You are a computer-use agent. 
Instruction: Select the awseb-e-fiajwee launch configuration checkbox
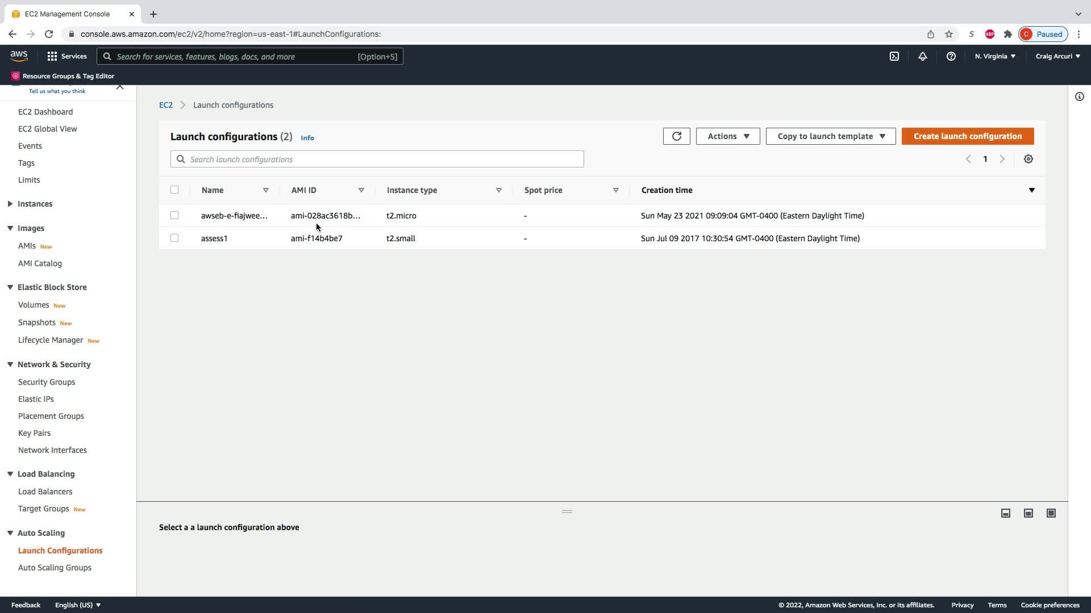pos(174,215)
